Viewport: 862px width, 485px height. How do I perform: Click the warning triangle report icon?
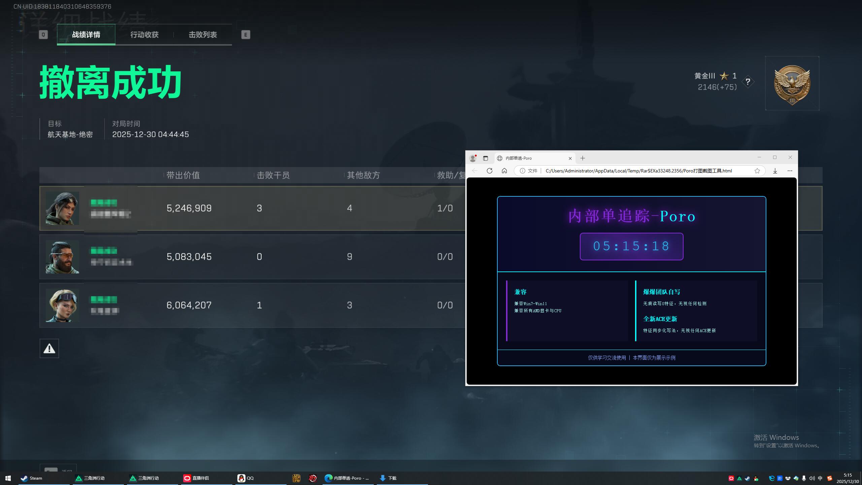tap(49, 348)
